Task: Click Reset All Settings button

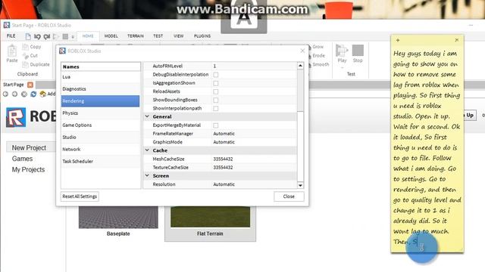Action: click(80, 196)
